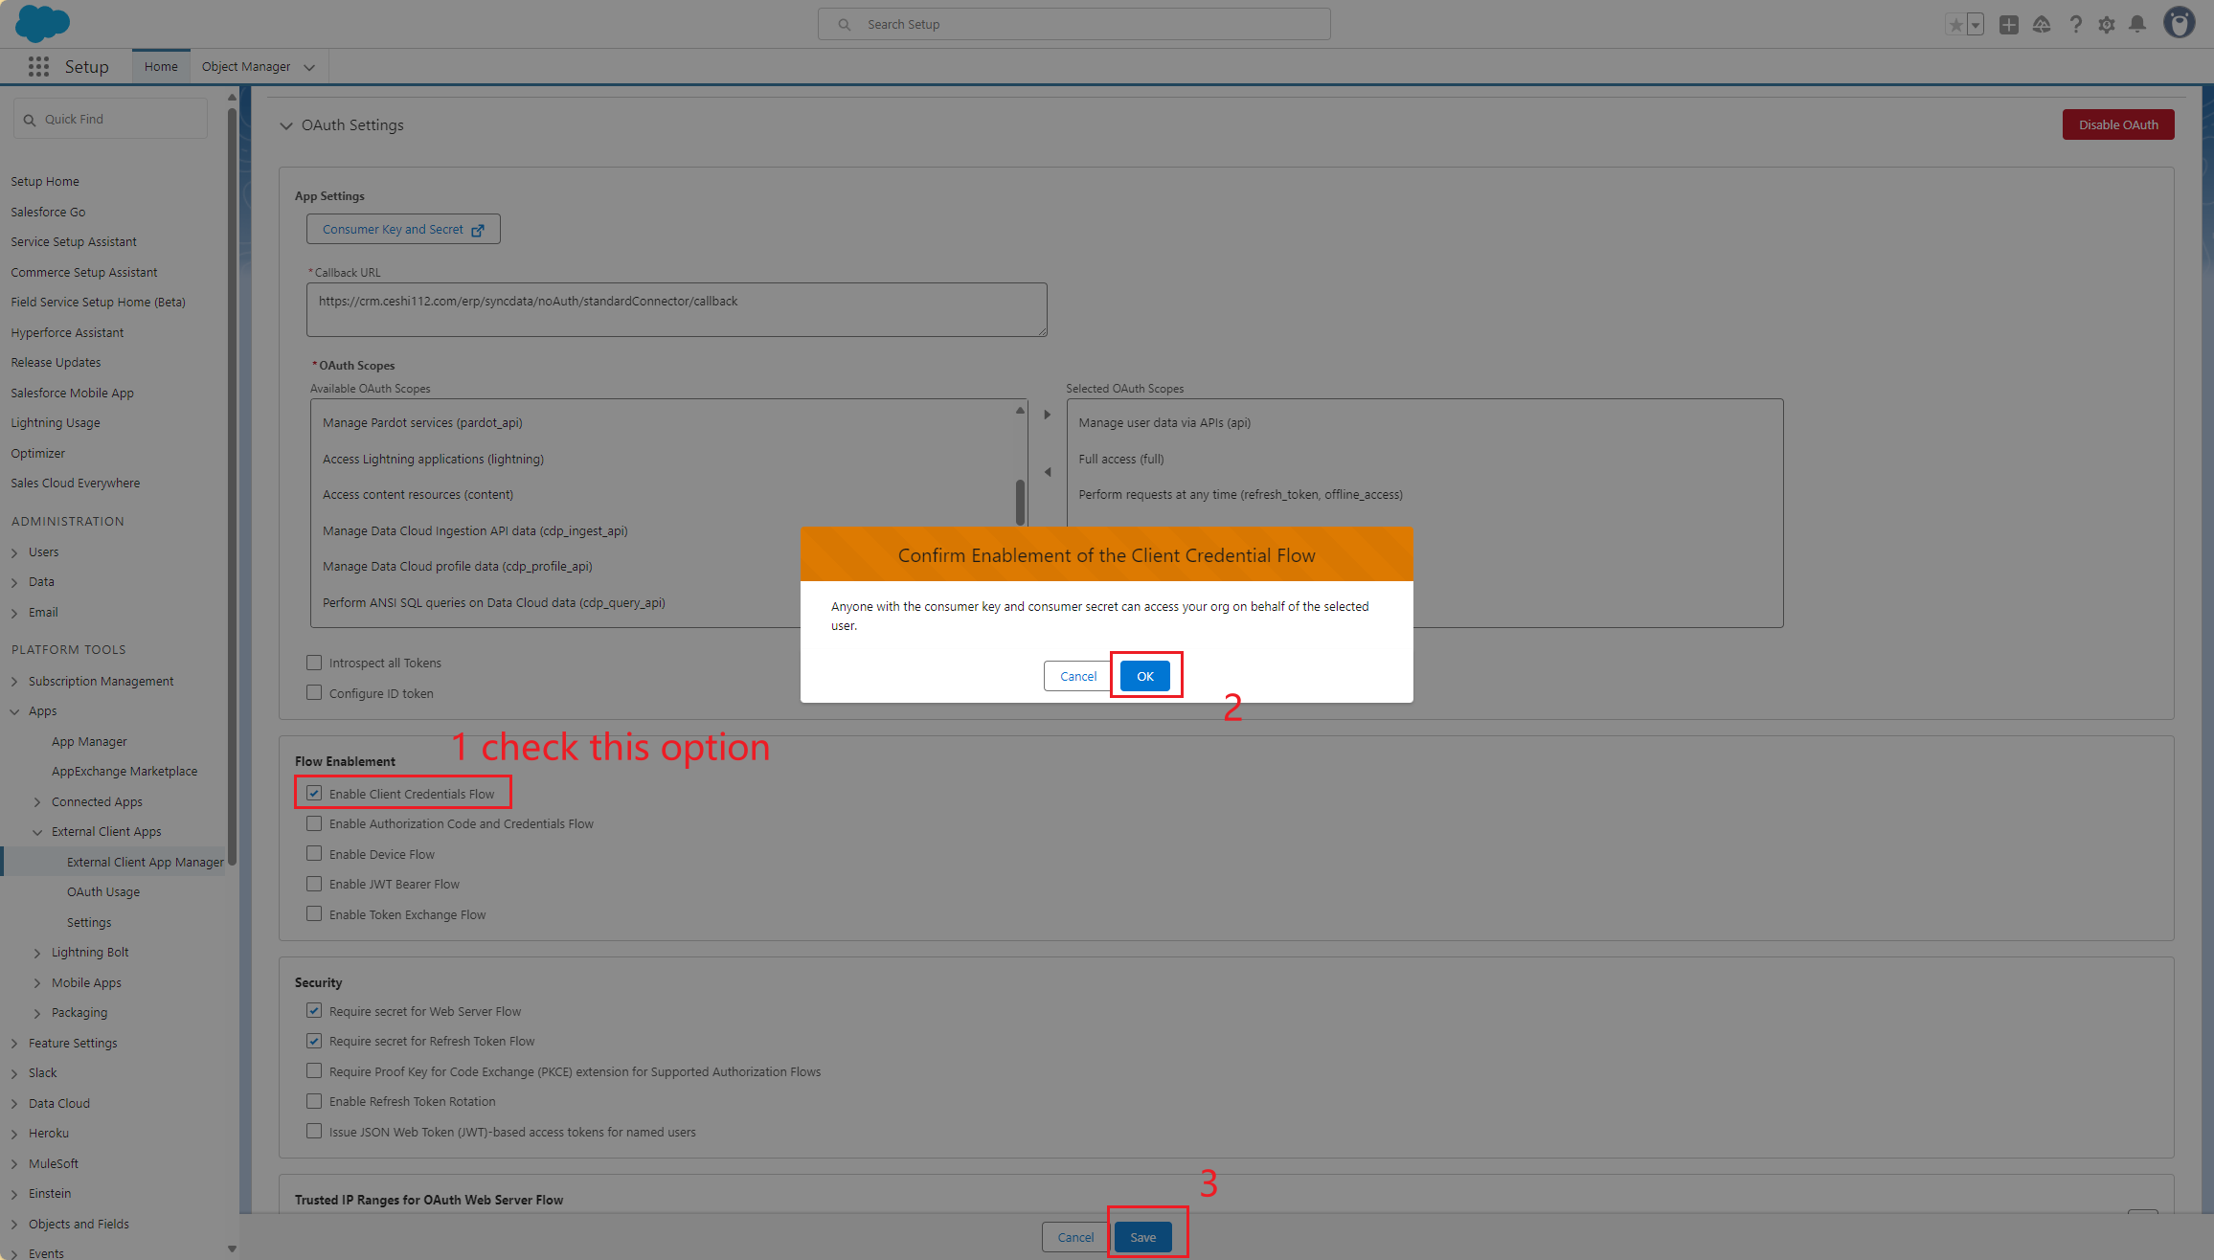The image size is (2214, 1260).
Task: Expand Subscription Management node
Action: [x=14, y=682]
